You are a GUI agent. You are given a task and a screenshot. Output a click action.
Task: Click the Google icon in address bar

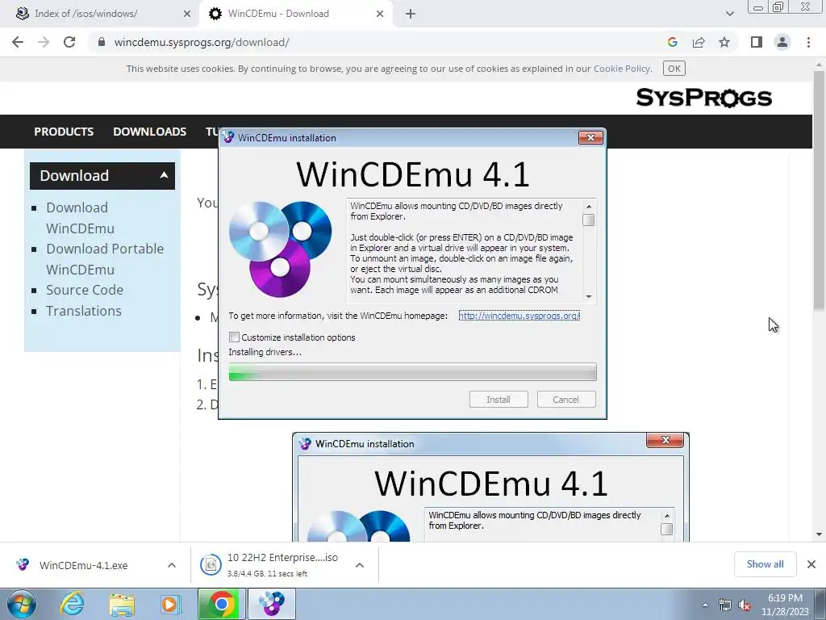(x=672, y=42)
